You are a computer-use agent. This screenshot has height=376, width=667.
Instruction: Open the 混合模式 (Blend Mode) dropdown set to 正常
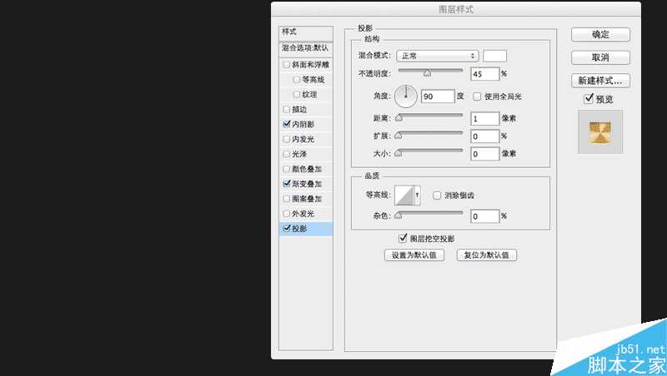point(437,56)
